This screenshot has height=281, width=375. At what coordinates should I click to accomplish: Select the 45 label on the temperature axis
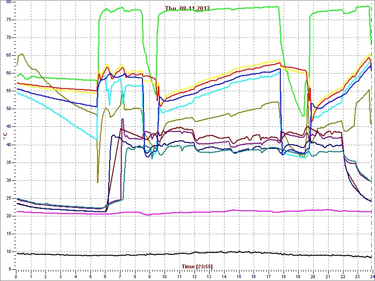(x=8, y=126)
